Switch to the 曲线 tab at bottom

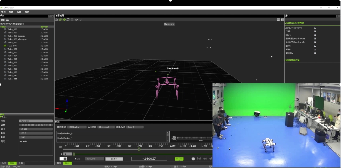tap(59, 163)
